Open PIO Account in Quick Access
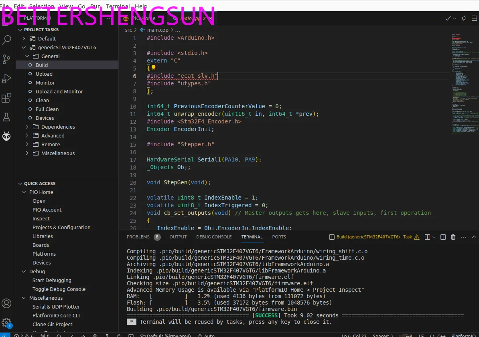 click(47, 210)
